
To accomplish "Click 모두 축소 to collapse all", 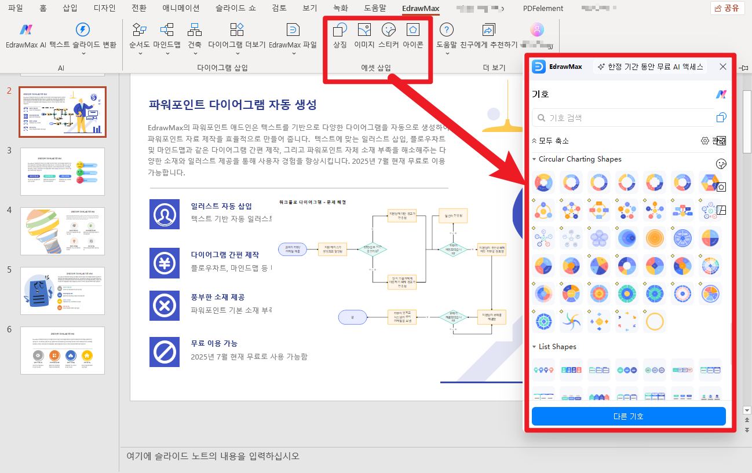I will (x=550, y=141).
